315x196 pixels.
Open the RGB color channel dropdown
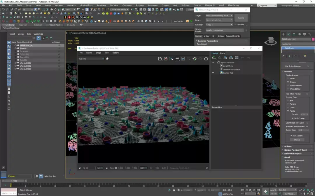(x=91, y=59)
